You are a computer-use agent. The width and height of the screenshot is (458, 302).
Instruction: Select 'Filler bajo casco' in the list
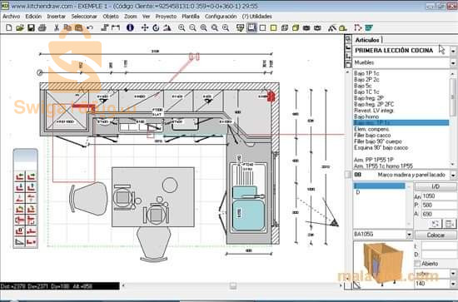(x=372, y=135)
